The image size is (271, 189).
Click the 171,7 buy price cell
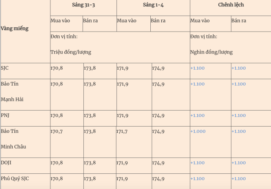point(122,131)
